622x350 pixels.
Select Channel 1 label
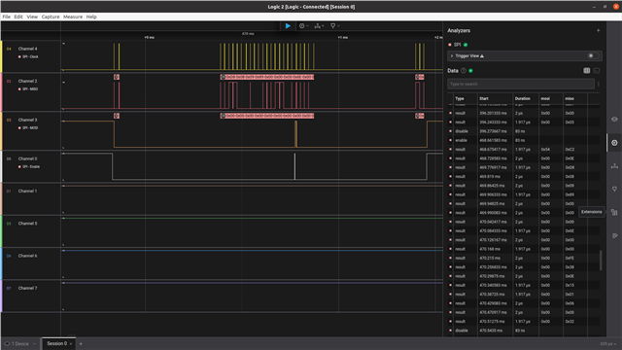coord(27,191)
